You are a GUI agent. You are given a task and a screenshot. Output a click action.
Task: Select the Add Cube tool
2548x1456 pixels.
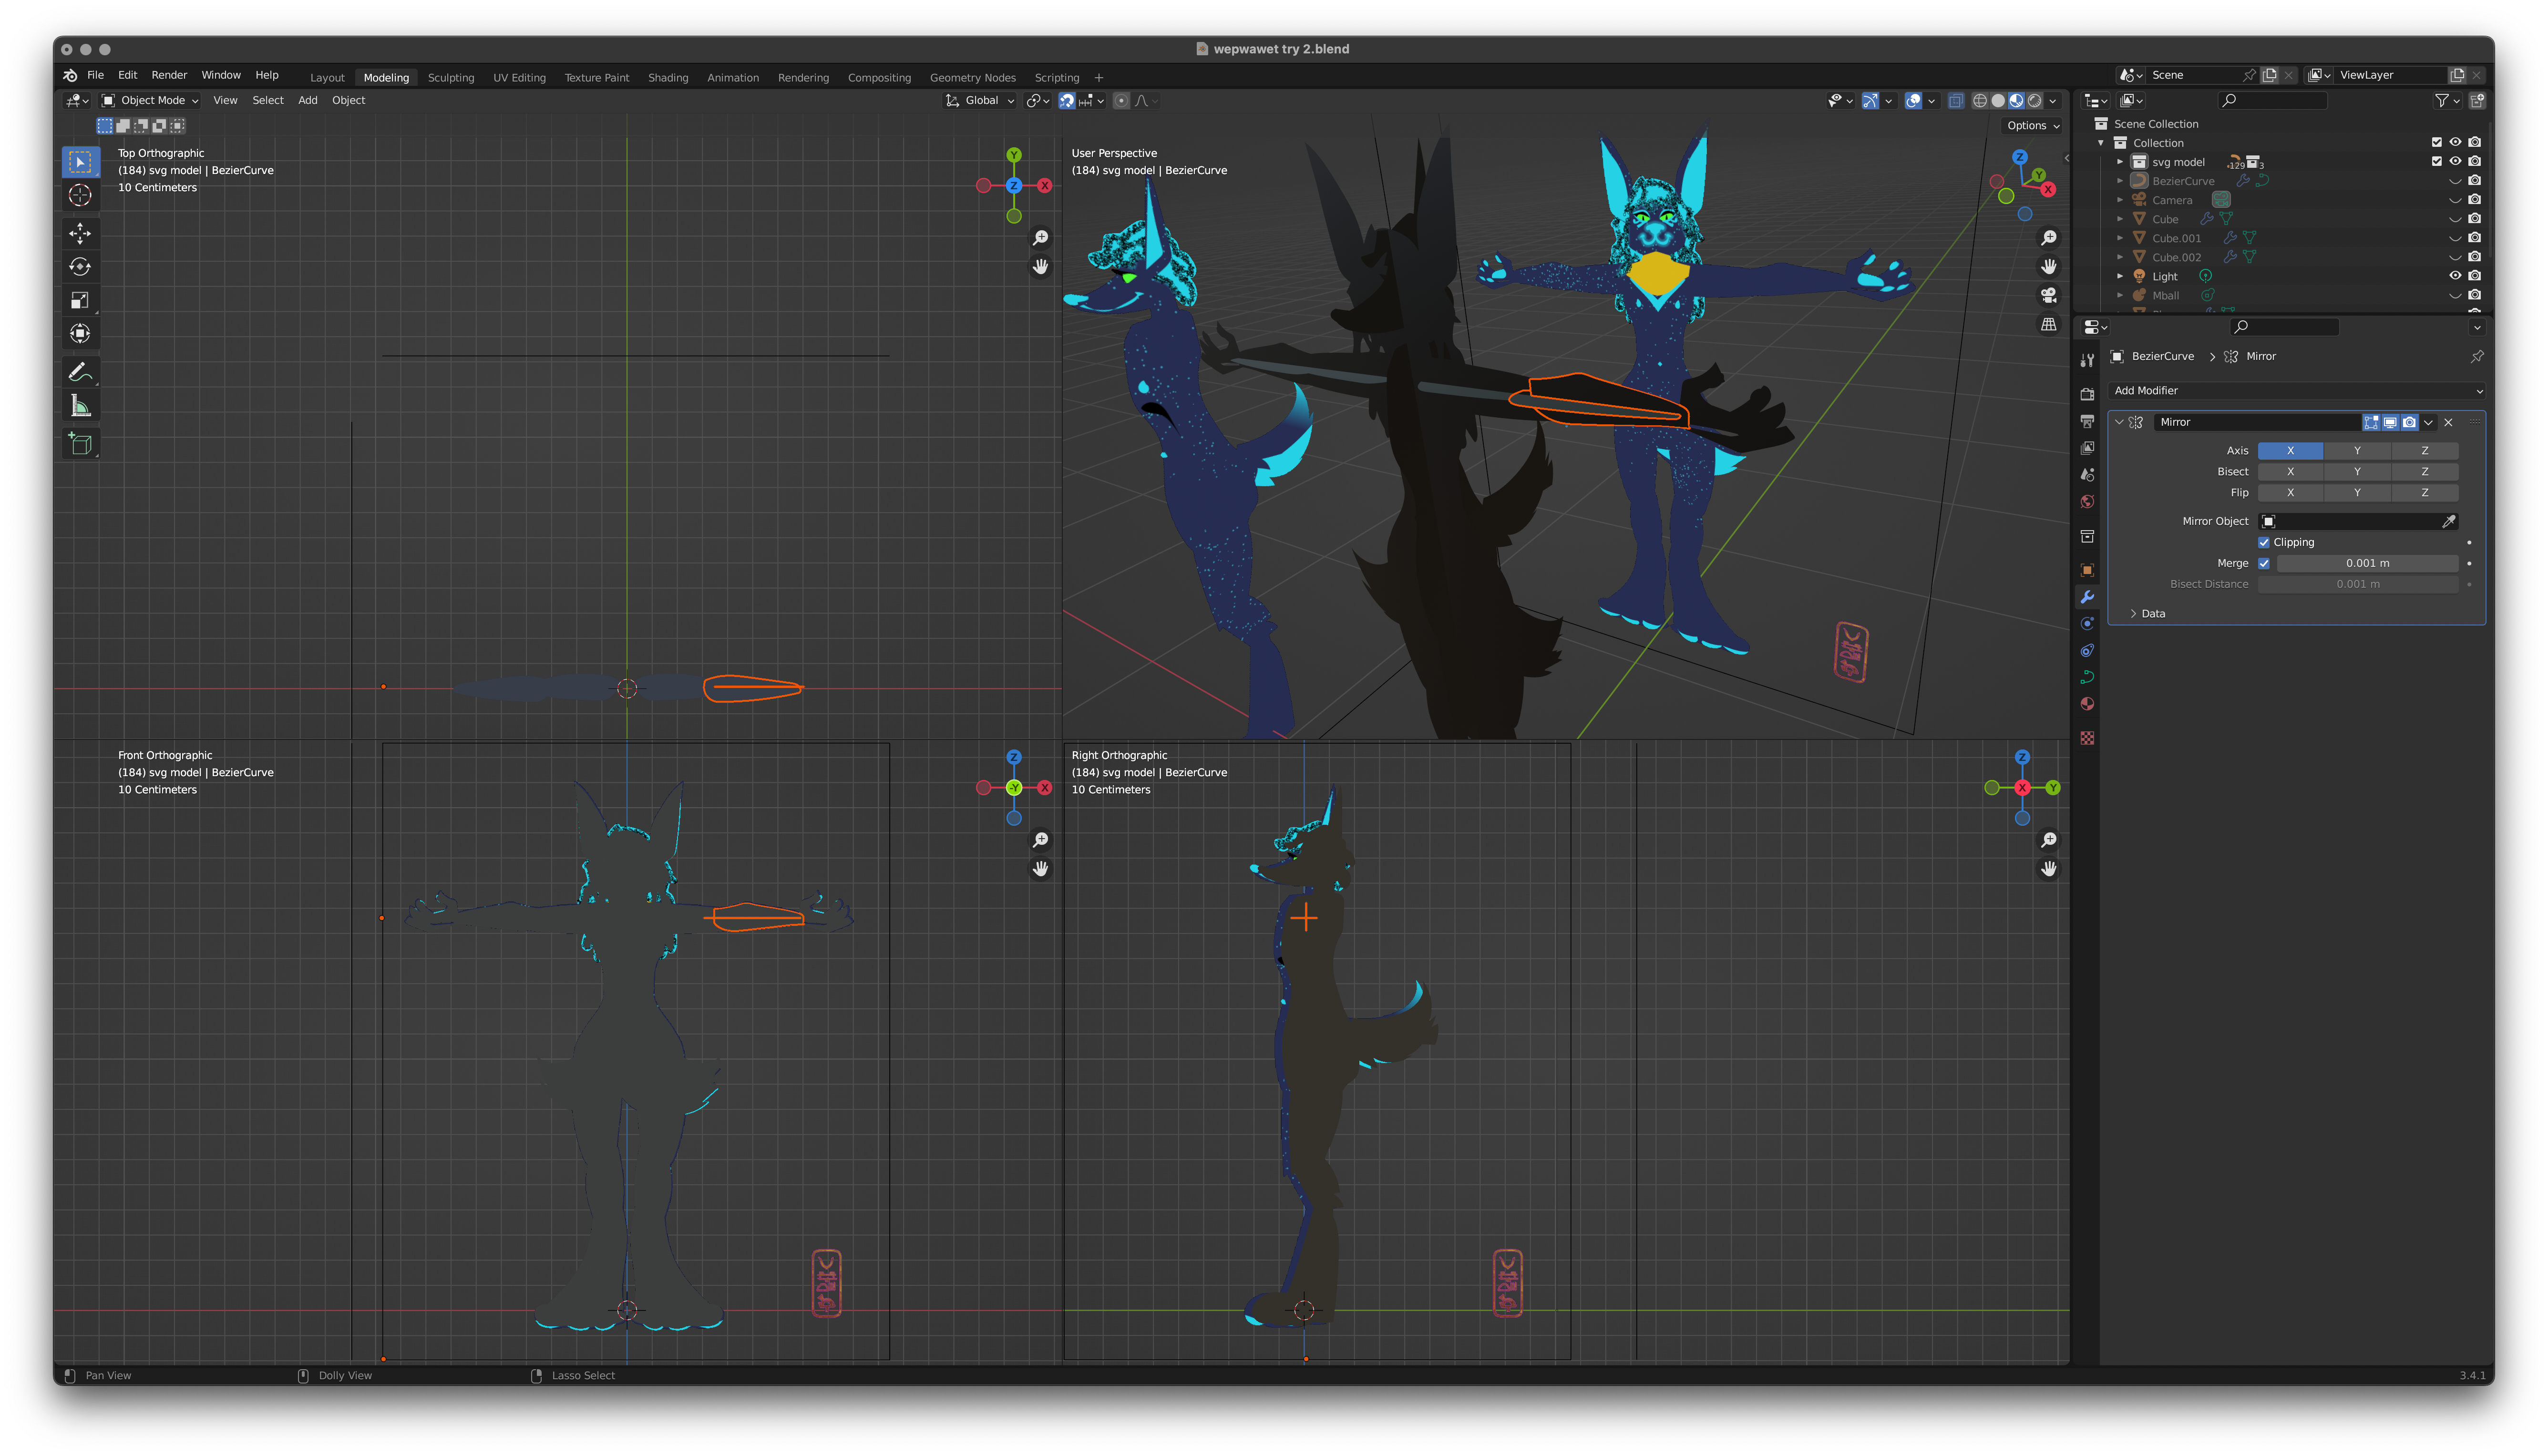pos(80,444)
